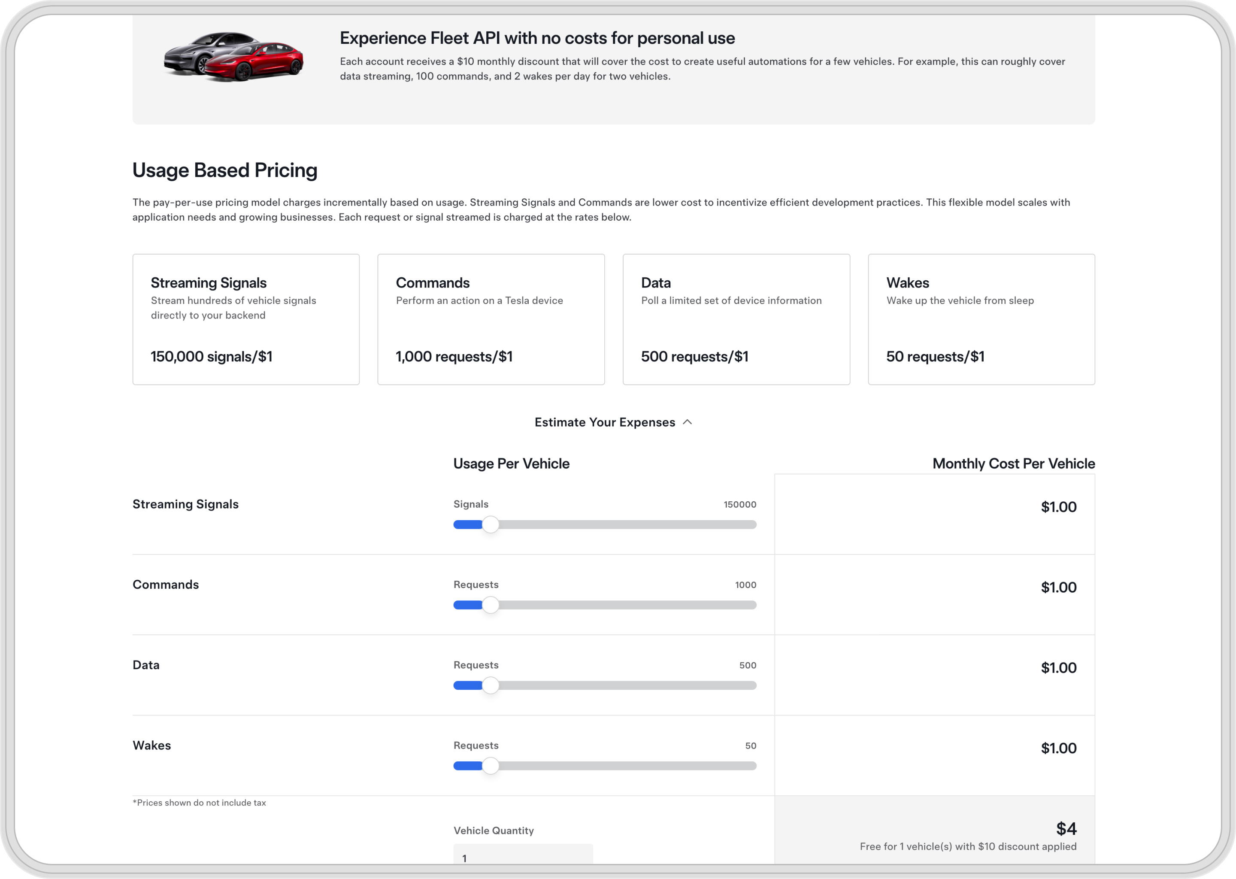The height and width of the screenshot is (879, 1236).
Task: Click the '150,000 signals/$1' rate text
Action: (211, 357)
